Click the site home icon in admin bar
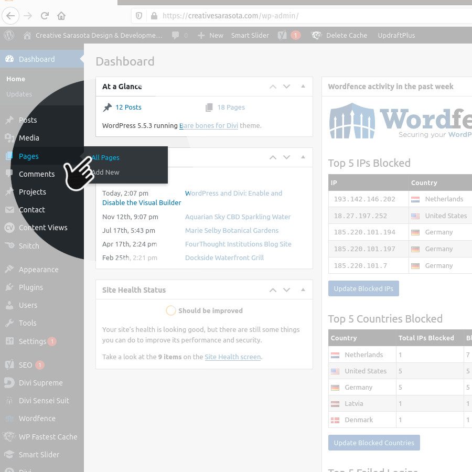This screenshot has height=472, width=472. (27, 35)
